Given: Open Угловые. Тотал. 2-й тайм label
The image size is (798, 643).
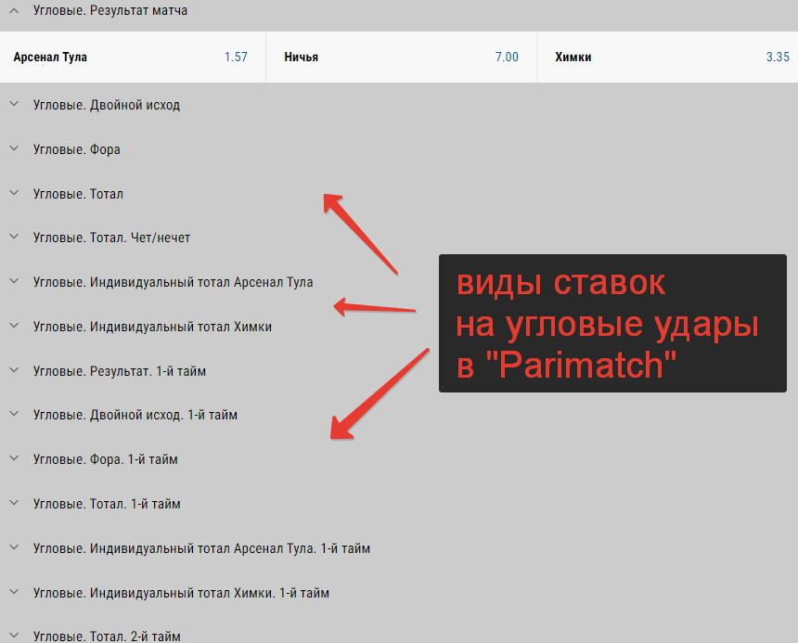Looking at the screenshot, I should [x=107, y=636].
